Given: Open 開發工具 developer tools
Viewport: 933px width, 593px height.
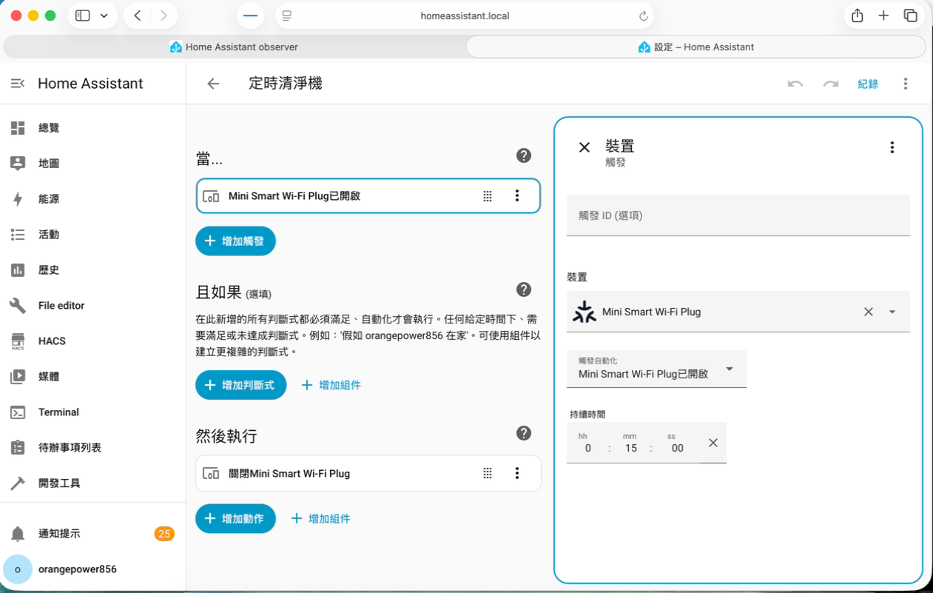Looking at the screenshot, I should point(61,483).
